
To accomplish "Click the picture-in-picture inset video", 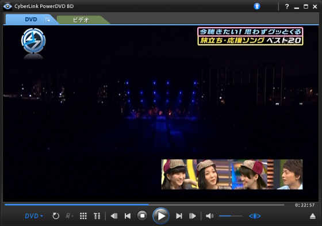I will point(232,174).
